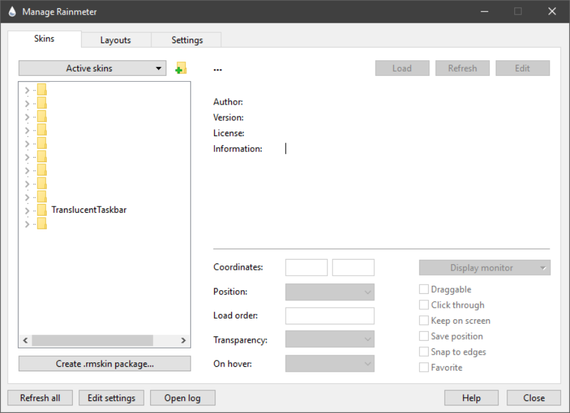Toggle the Click through checkbox

tap(424, 305)
